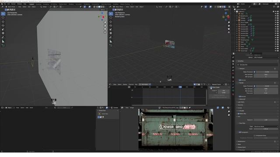Open View menu in left viewport header

pyautogui.click(x=20, y=7)
